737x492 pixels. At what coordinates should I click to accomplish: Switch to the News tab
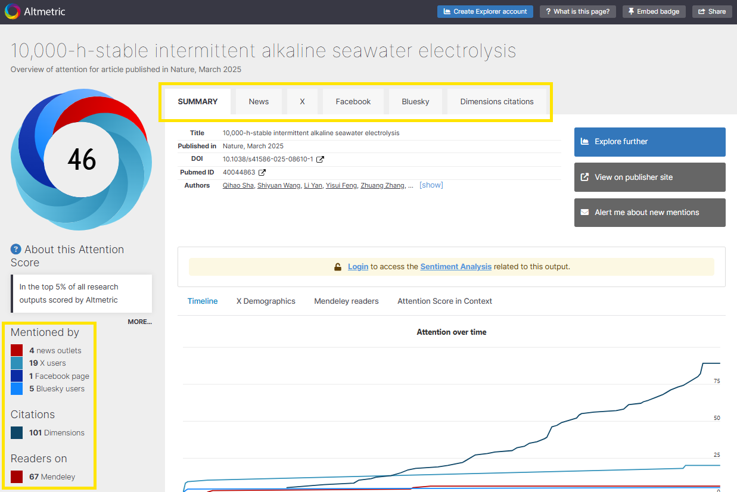pyautogui.click(x=259, y=102)
